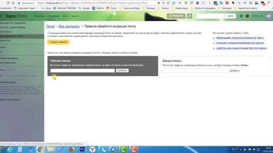Switch to Google Chrome on the taskbar
273x153 pixels.
coord(40,150)
